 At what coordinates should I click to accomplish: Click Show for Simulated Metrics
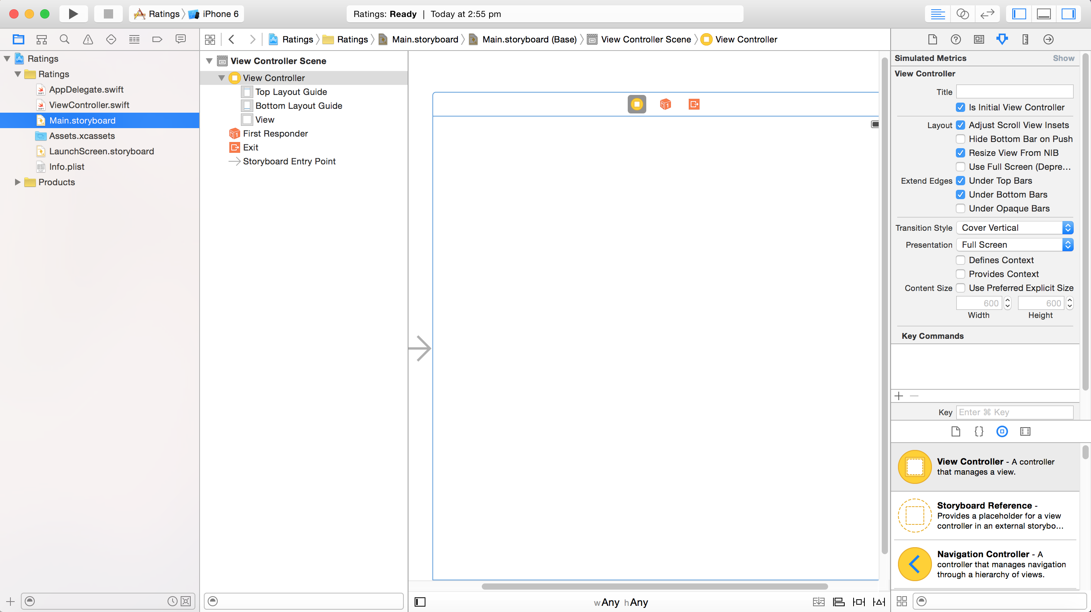coord(1064,58)
